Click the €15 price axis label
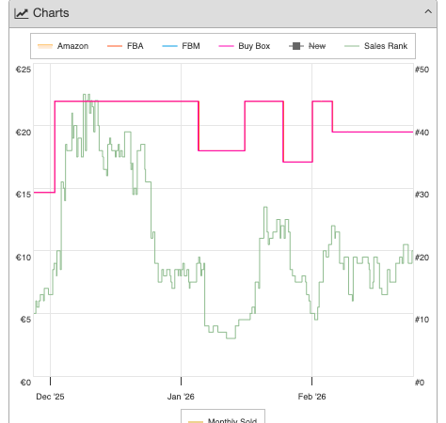Image resolution: width=446 pixels, height=423 pixels. (24, 195)
